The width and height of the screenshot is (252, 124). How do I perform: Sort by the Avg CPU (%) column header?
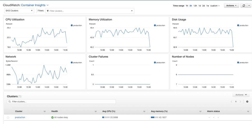(109, 111)
